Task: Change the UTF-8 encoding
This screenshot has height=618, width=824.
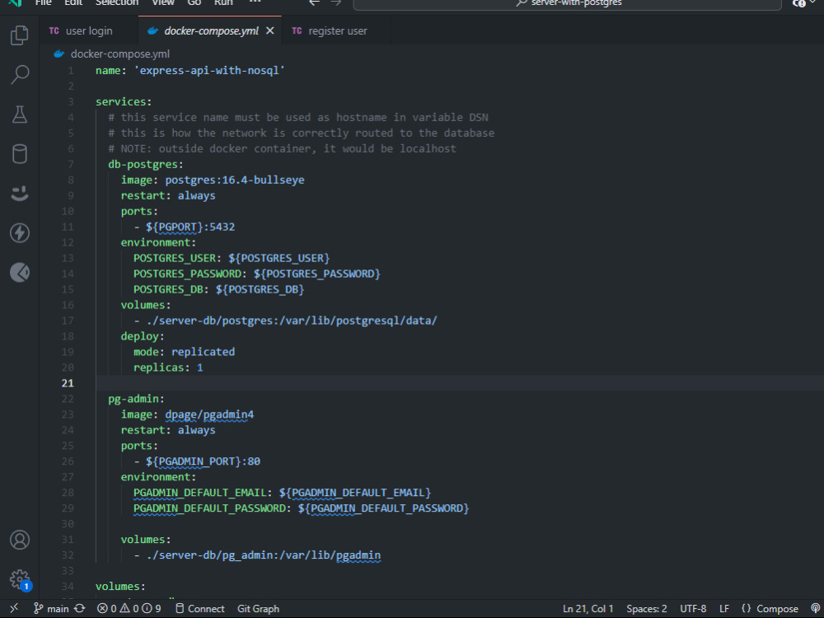Action: 693,609
